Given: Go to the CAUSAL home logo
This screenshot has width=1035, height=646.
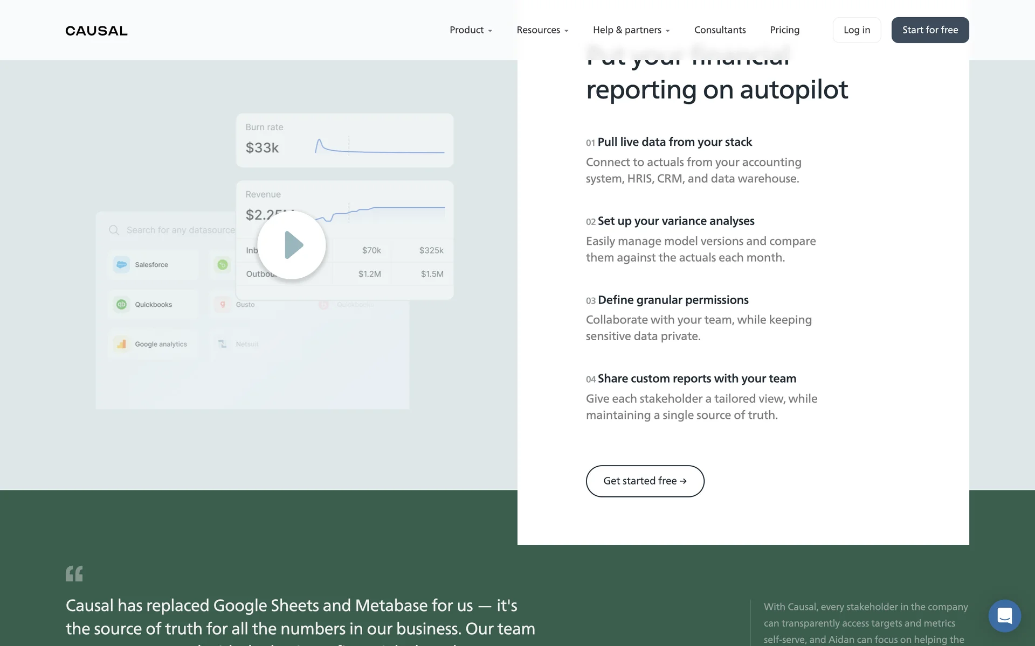Looking at the screenshot, I should coord(96,31).
